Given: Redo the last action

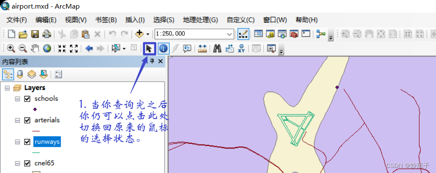Looking at the screenshot, I should (x=124, y=34).
